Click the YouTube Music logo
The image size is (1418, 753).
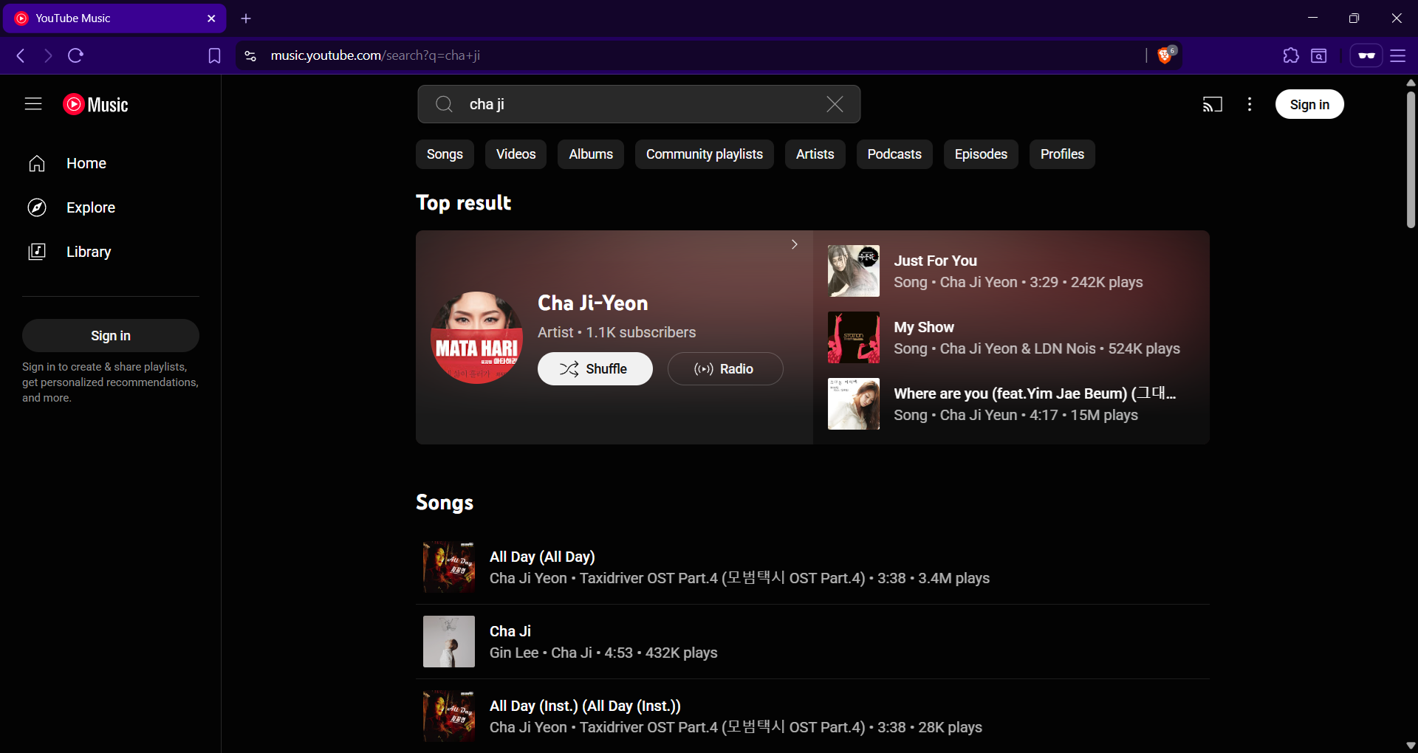click(96, 104)
